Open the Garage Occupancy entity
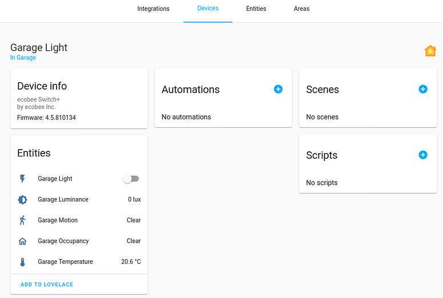 (79, 241)
